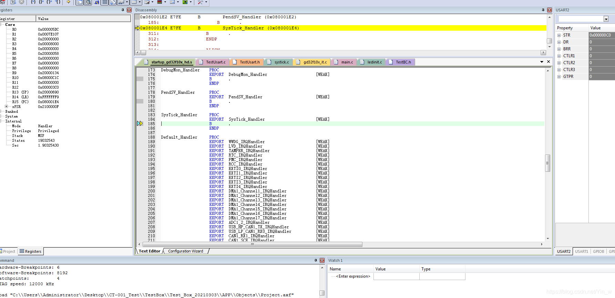615x298 pixels.
Task: Switch to the GPIOB peripheral tab
Action: (598, 251)
